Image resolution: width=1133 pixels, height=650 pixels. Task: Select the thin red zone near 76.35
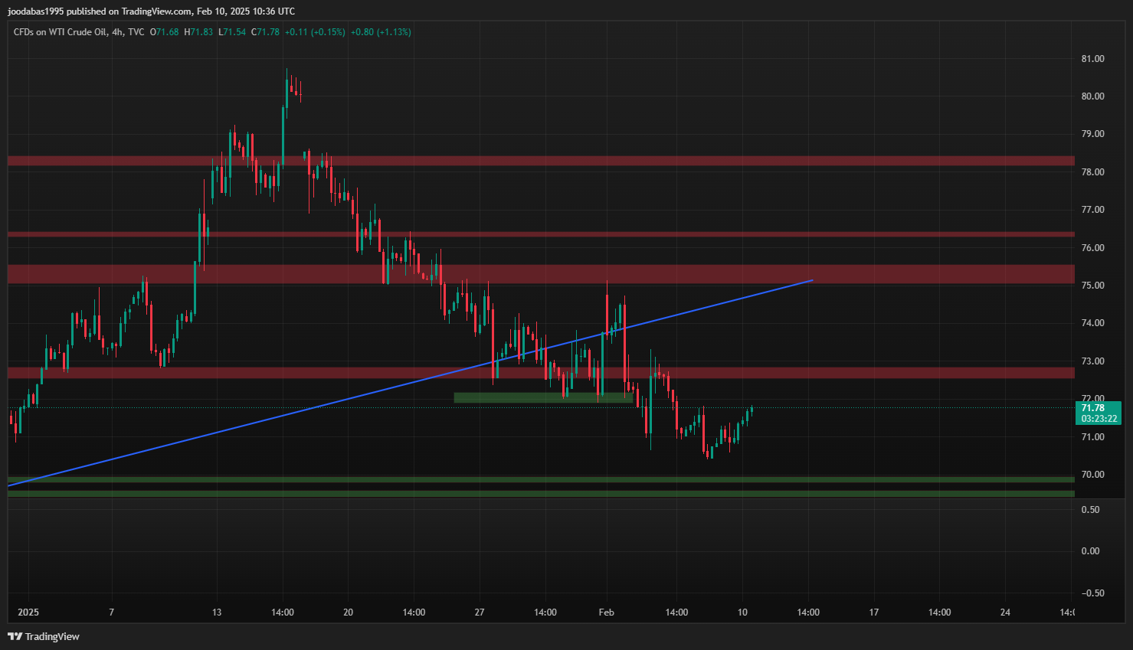point(541,234)
